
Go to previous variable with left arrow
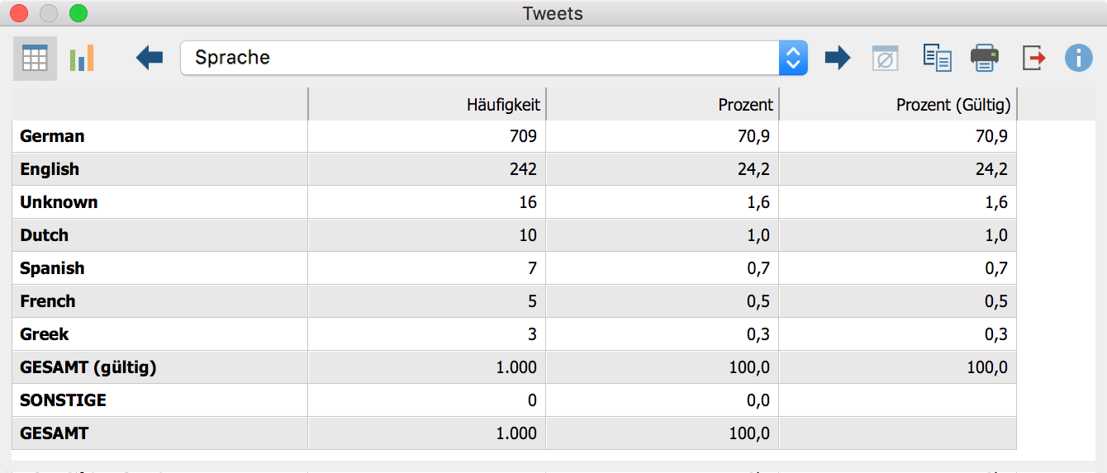[150, 58]
